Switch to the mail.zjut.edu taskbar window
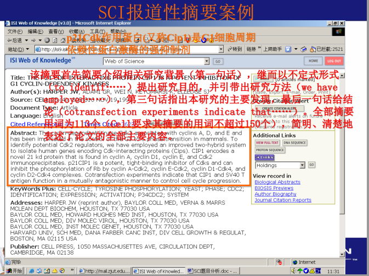Screen dimensions: 369x276 click(x=105, y=271)
